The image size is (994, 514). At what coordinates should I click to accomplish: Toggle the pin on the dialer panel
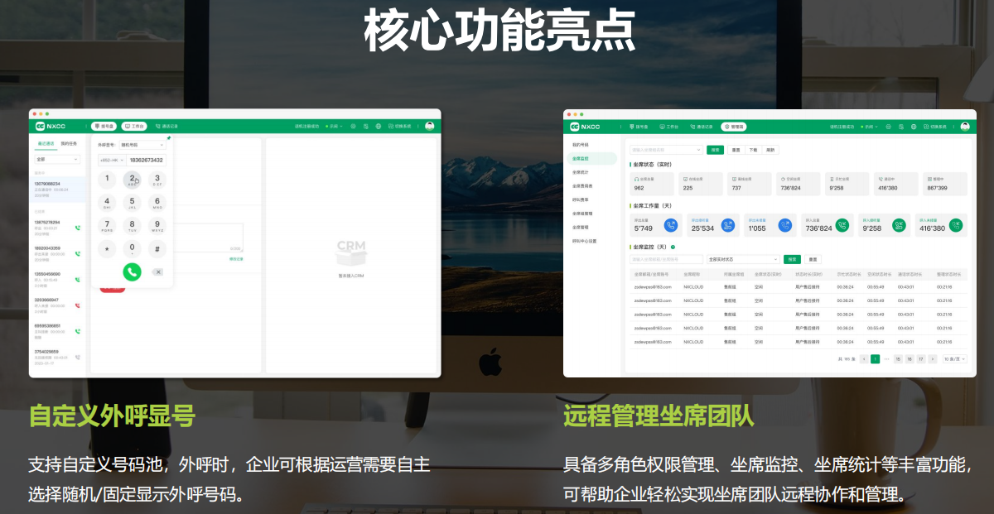pos(169,137)
